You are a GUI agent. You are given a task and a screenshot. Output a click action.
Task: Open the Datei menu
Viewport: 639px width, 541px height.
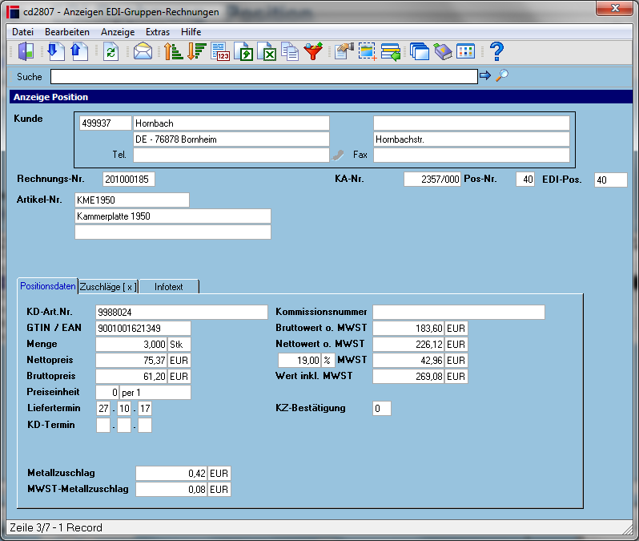coord(22,32)
